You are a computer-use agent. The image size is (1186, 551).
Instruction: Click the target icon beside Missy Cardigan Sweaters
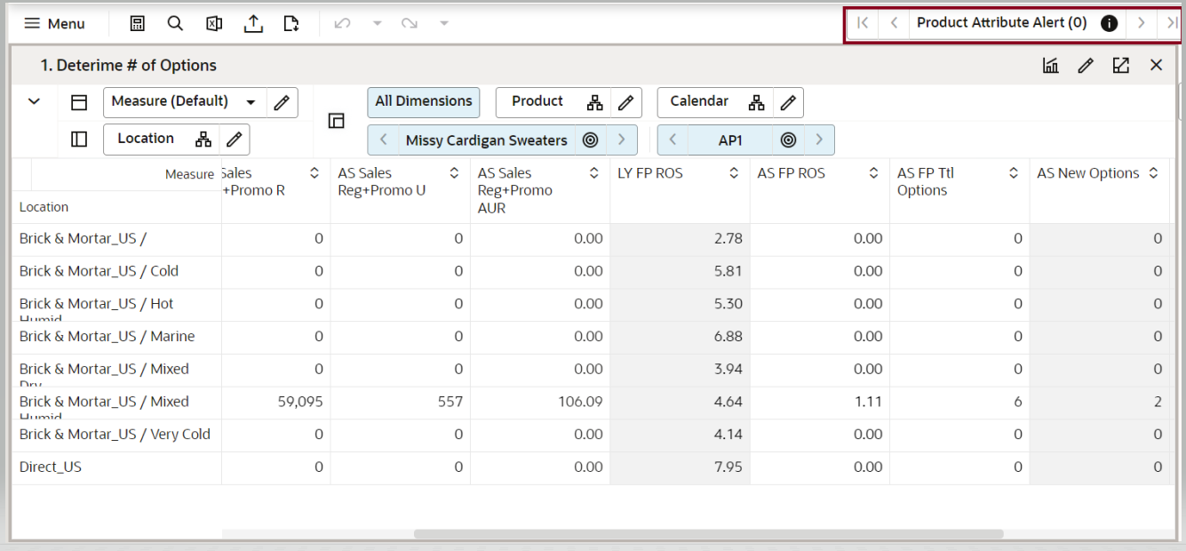pos(590,140)
